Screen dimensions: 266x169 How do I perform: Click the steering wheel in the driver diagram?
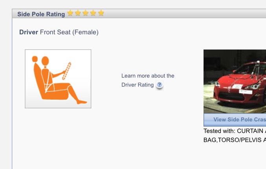point(68,72)
